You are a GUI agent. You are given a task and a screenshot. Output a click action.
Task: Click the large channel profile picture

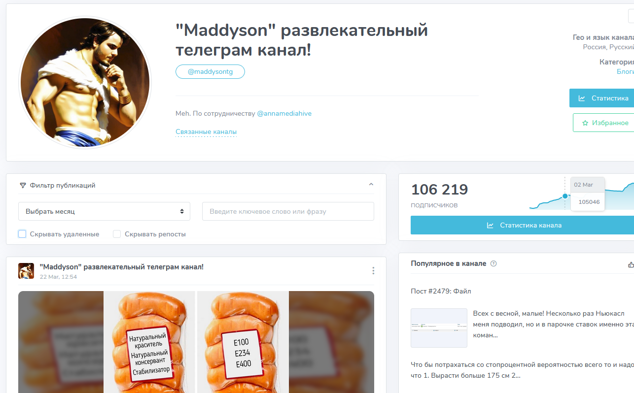[85, 82]
